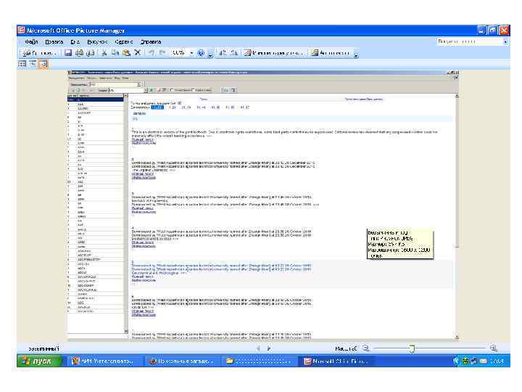Undo the last action
522x392 pixels.
[152, 53]
